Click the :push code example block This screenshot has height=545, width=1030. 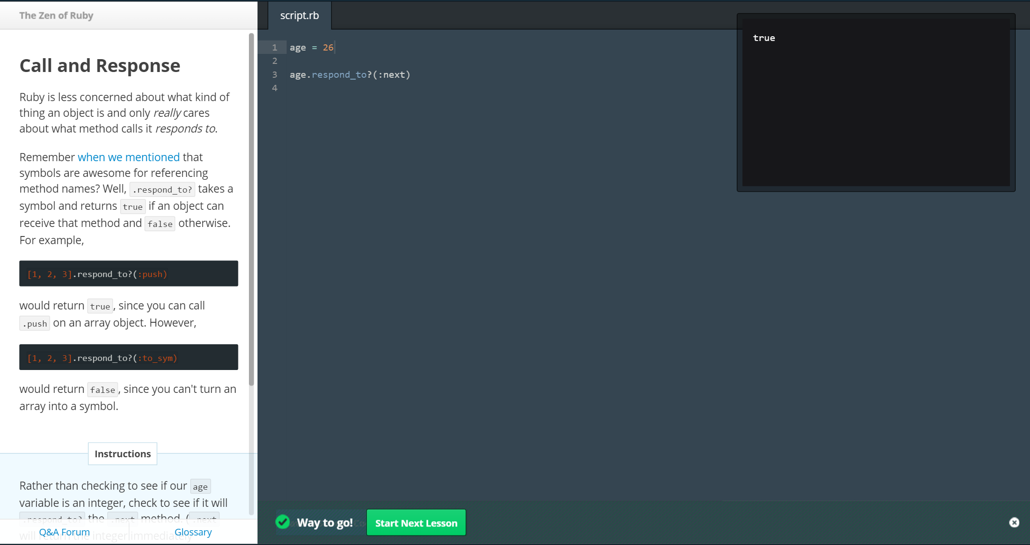[129, 274]
